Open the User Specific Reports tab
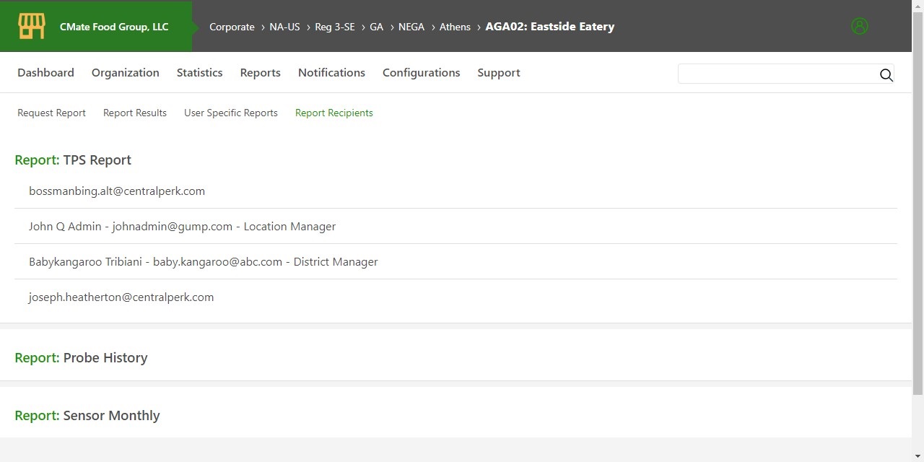This screenshot has height=462, width=924. click(230, 113)
